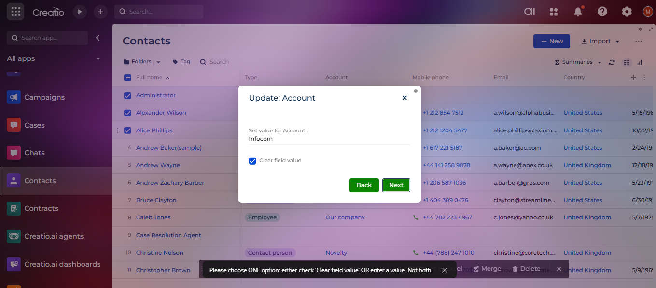656x288 pixels.
Task: Open Contracts in the sidebar
Action: point(41,208)
